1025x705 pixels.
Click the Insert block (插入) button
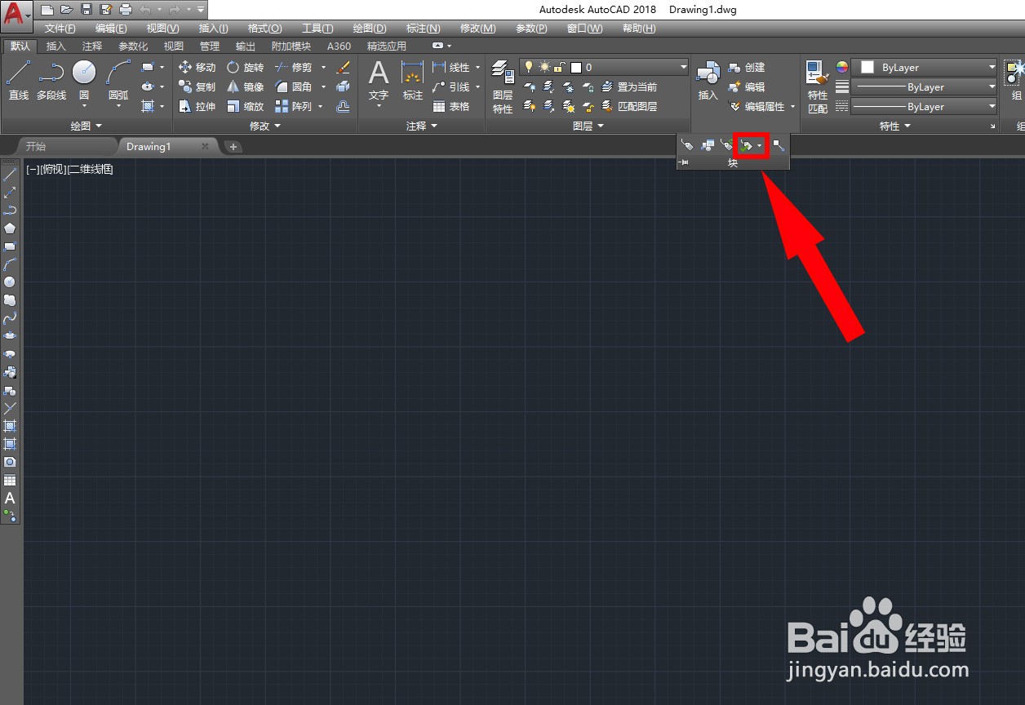click(x=708, y=80)
